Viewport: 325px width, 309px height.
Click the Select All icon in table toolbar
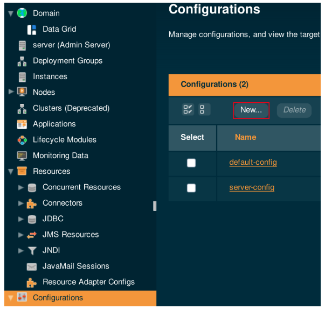click(188, 110)
